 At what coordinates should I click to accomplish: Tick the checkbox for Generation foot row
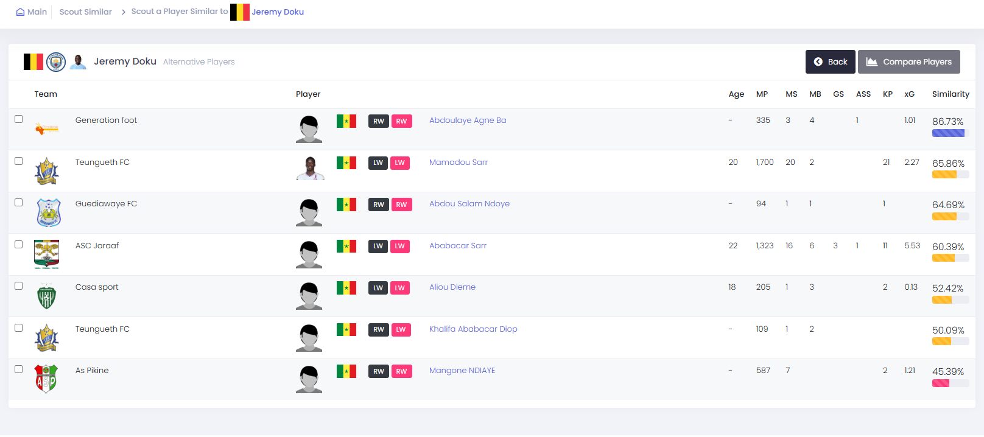pyautogui.click(x=19, y=119)
